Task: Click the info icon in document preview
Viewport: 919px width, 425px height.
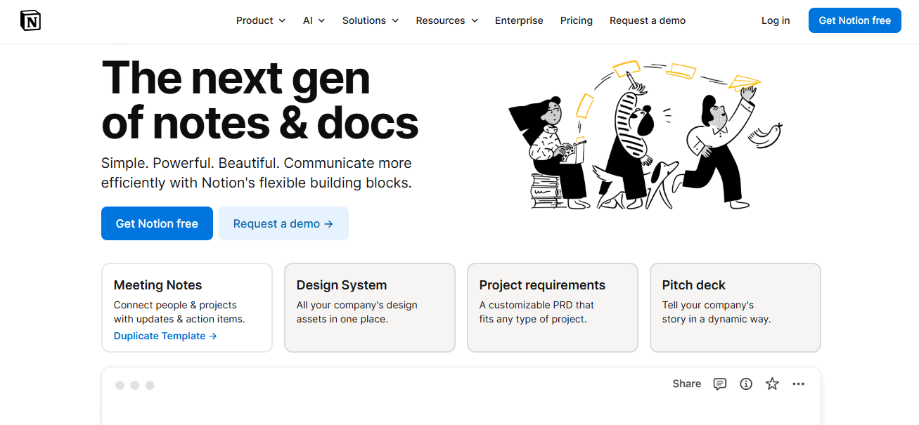Action: coord(746,384)
